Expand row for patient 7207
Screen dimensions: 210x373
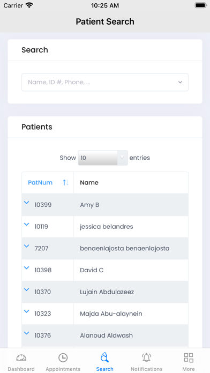[x=27, y=246]
